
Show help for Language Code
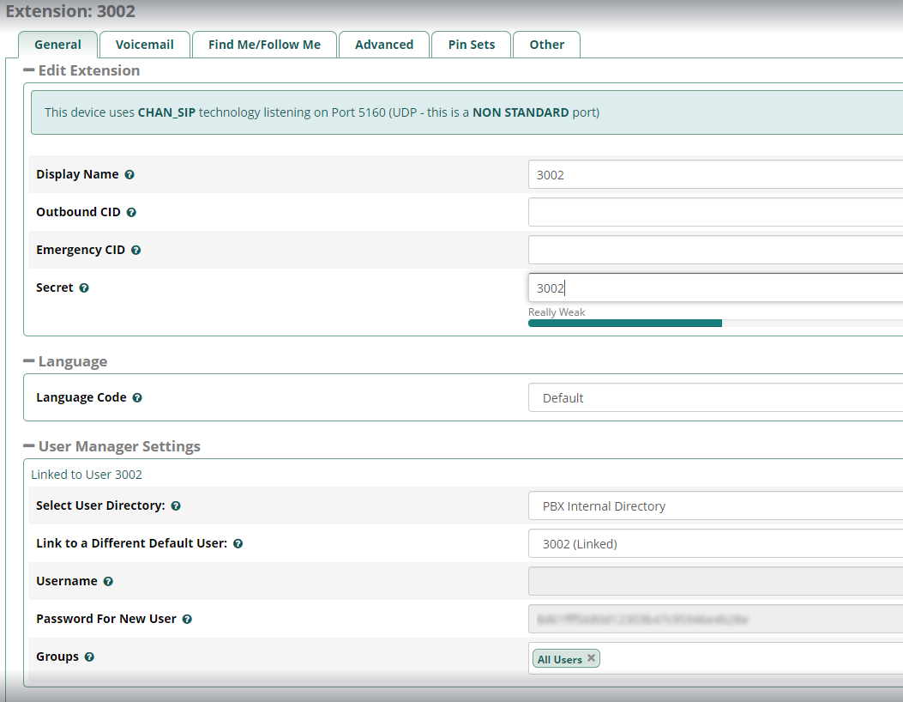tap(137, 397)
